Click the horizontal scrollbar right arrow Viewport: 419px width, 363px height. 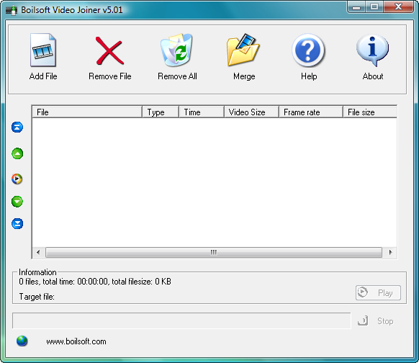point(390,252)
